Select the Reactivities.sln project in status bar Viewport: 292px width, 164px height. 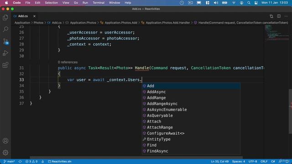click(x=60, y=161)
